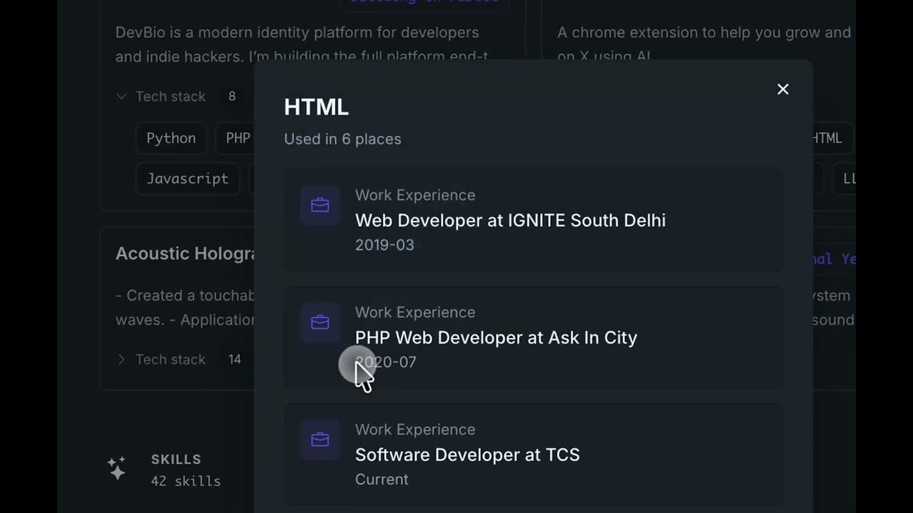The image size is (913, 513).
Task: Click the sparkle icon beside SKILLS
Action: coord(117,468)
